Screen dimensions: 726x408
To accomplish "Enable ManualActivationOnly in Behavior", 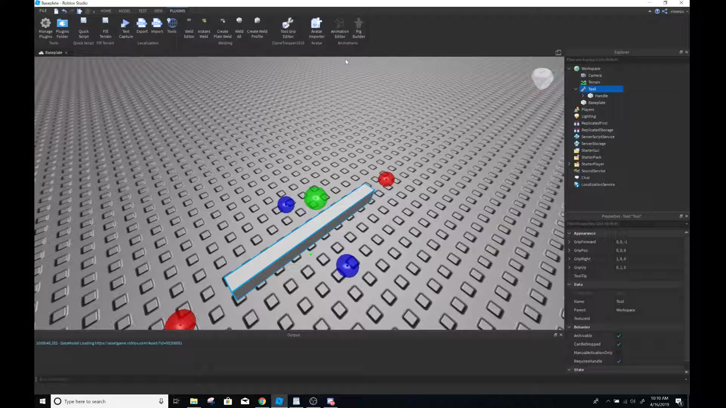I will point(619,352).
